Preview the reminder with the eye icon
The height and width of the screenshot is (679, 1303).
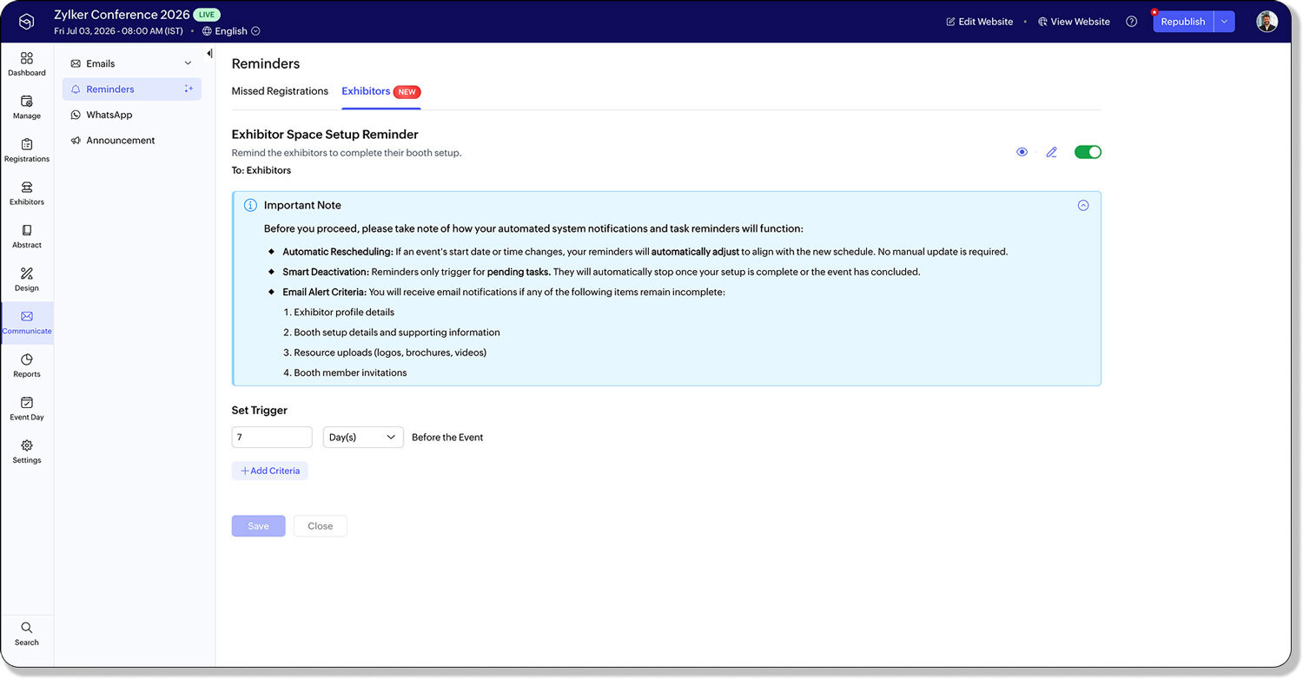[x=1022, y=152]
